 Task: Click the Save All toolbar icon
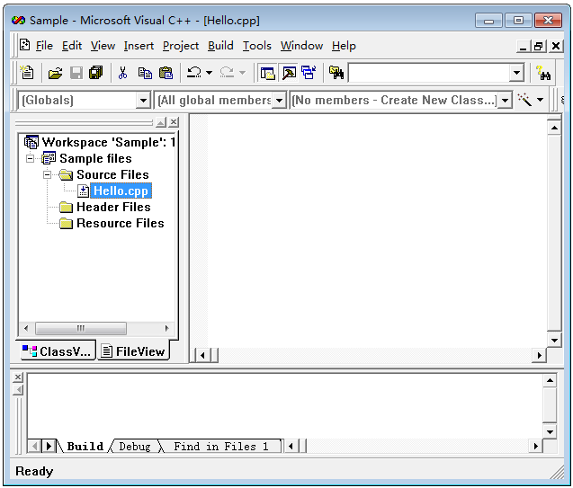(95, 73)
